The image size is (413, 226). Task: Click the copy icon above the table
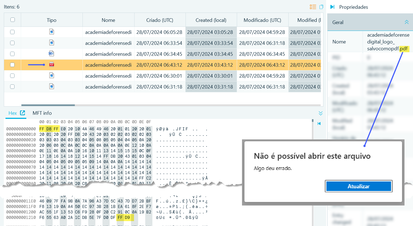tap(321, 7)
